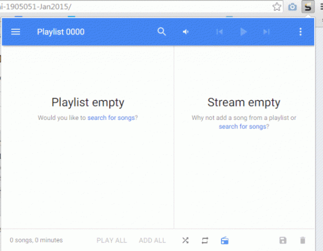Toggle the radio mode icon
The image size is (323, 251).
click(x=224, y=240)
